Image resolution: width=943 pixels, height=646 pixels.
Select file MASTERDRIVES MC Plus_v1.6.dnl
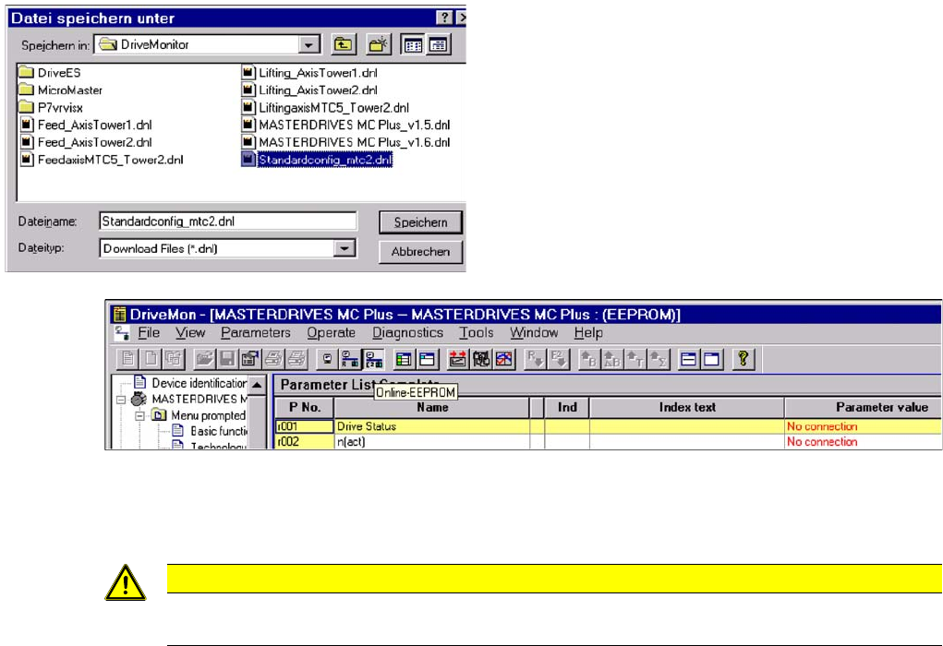(x=345, y=142)
